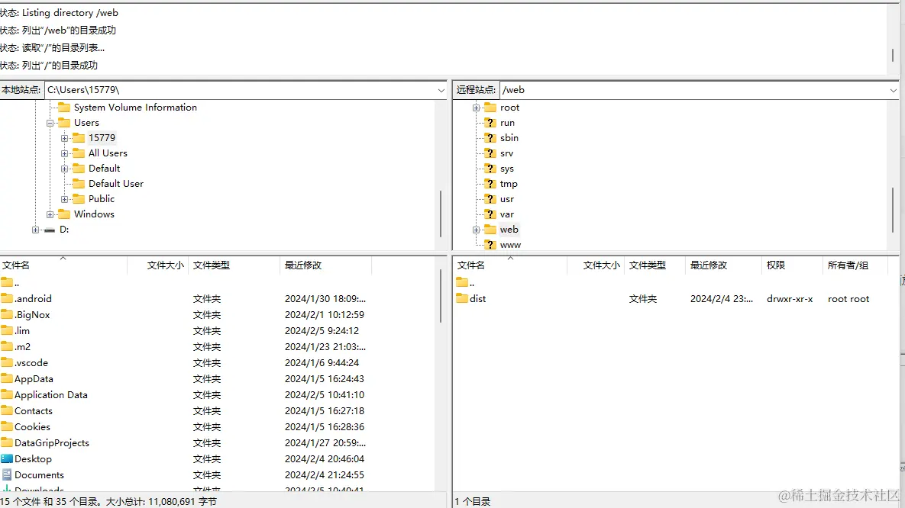Expand the D: drive node
Viewport: 905px width, 508px height.
(36, 230)
